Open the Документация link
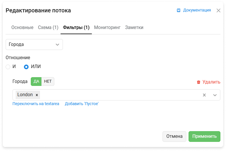The width and height of the screenshot is (226, 151). pyautogui.click(x=197, y=10)
